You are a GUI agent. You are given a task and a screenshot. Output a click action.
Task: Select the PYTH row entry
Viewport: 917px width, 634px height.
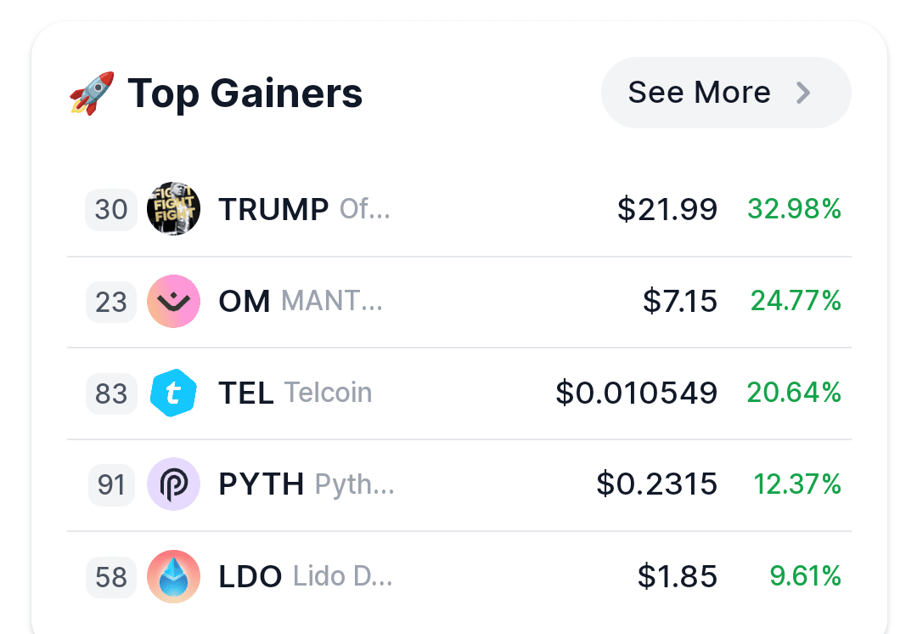coord(458,484)
